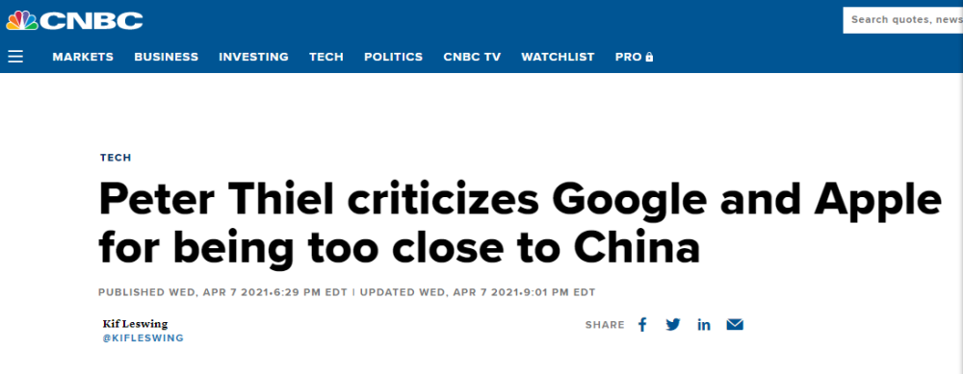Open the Politics section
Image resolution: width=963 pixels, height=374 pixels.
393,57
